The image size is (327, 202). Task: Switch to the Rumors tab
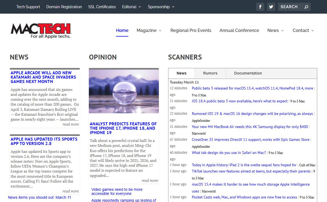point(210,73)
